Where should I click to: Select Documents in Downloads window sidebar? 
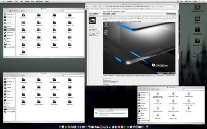coord(144,111)
